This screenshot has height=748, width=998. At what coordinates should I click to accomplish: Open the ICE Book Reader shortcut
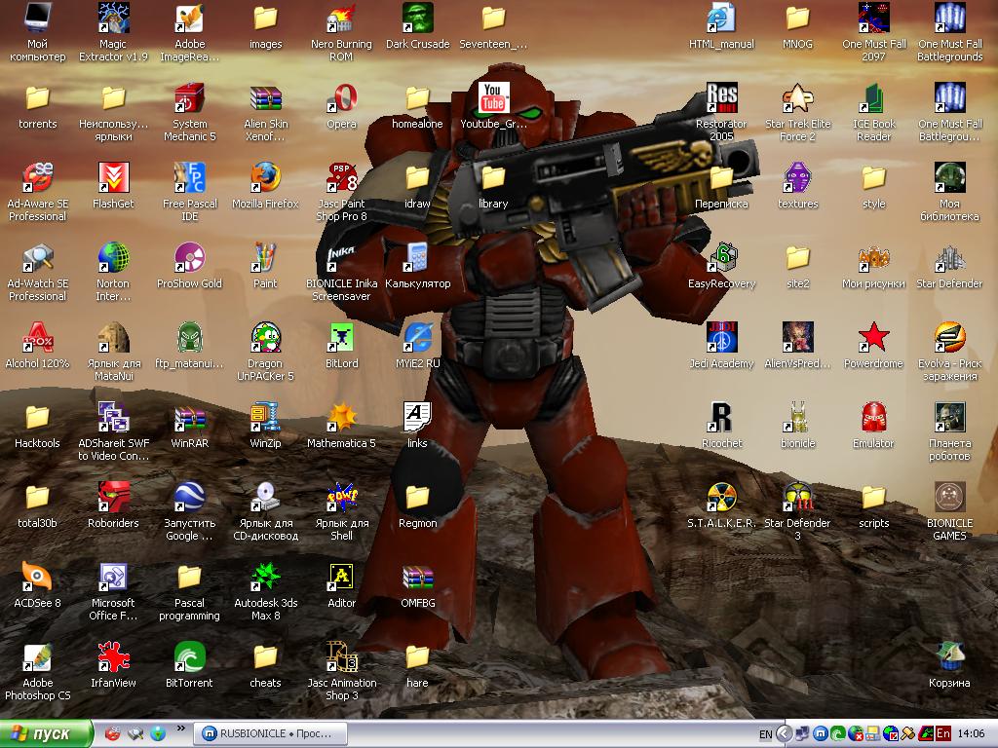point(874,98)
